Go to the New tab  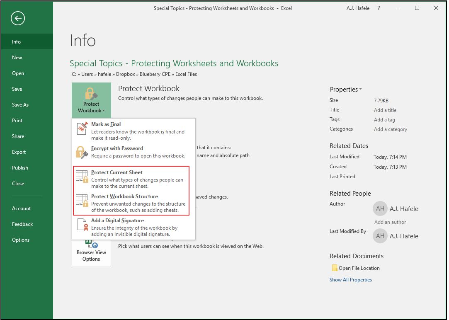click(x=27, y=58)
